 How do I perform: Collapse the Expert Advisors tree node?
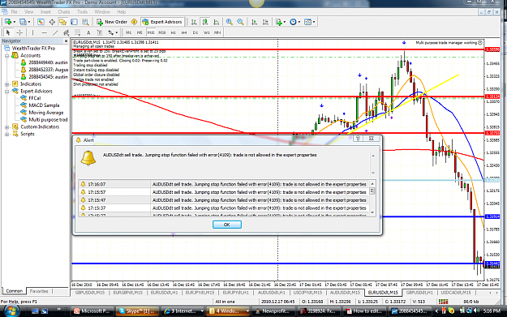point(6,92)
